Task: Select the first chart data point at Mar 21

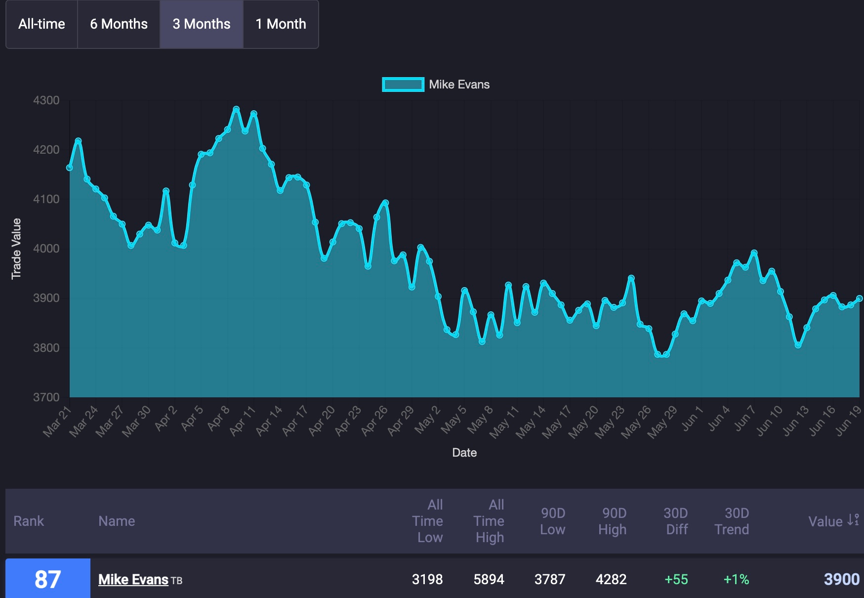Action: point(70,168)
